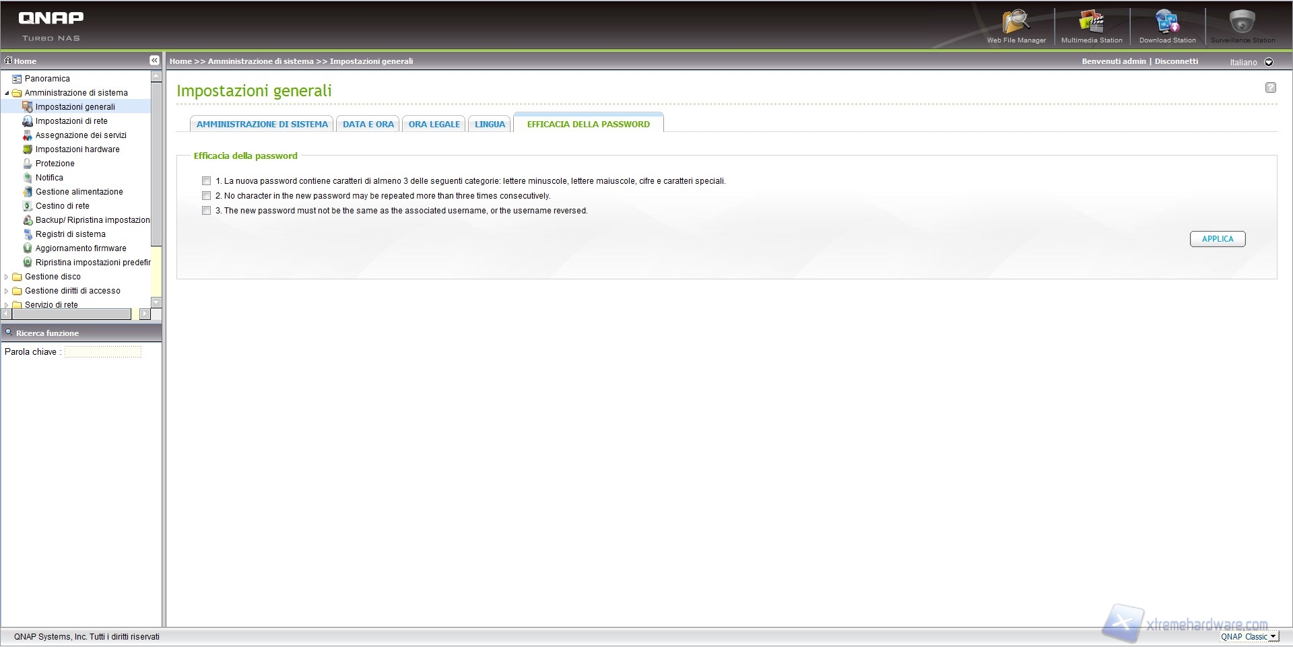
Task: Check the no repeated characters rule
Action: (207, 196)
